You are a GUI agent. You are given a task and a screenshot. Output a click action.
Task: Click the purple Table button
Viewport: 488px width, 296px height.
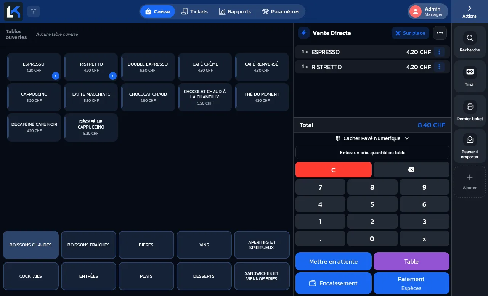pyautogui.click(x=411, y=261)
